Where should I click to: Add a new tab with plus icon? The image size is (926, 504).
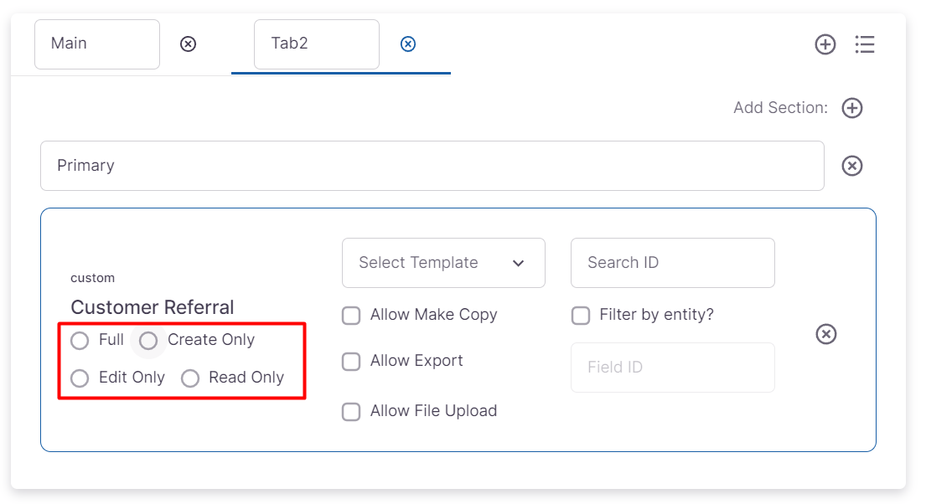click(825, 44)
